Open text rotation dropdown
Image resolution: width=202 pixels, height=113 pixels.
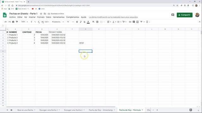click(124, 22)
